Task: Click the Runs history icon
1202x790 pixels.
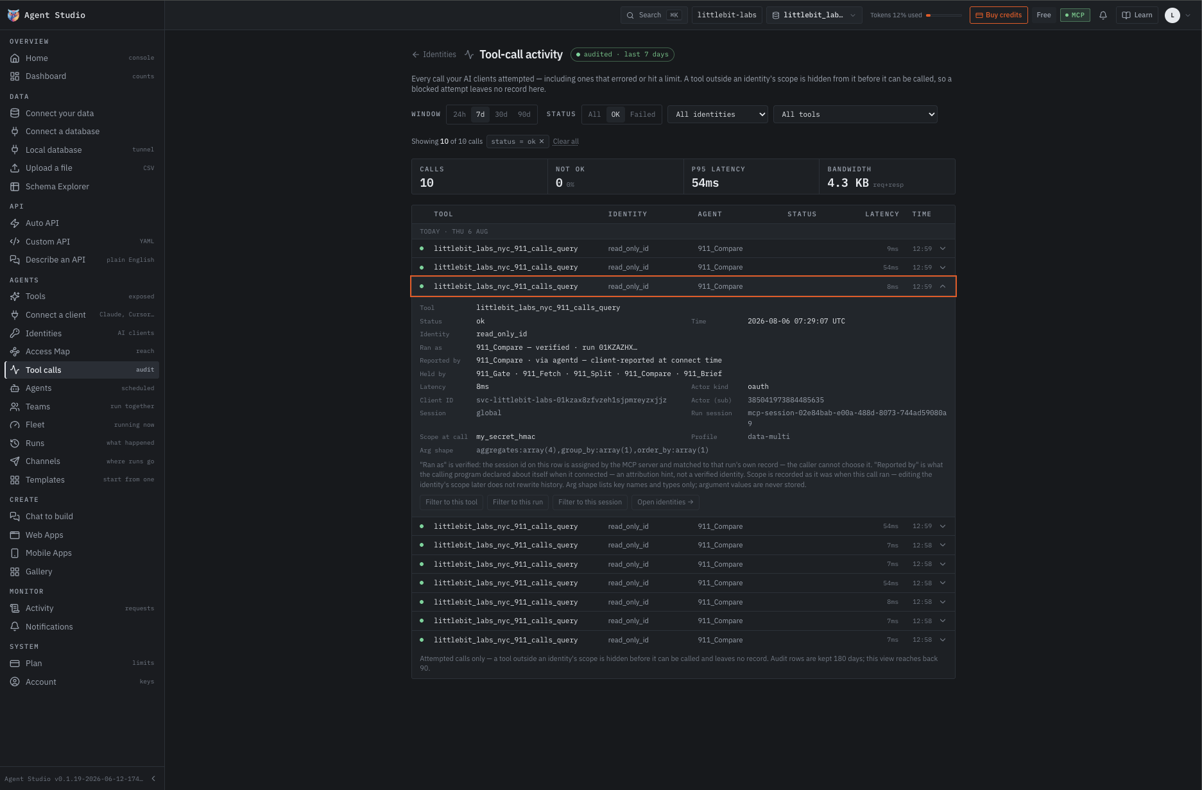Action: tap(15, 443)
